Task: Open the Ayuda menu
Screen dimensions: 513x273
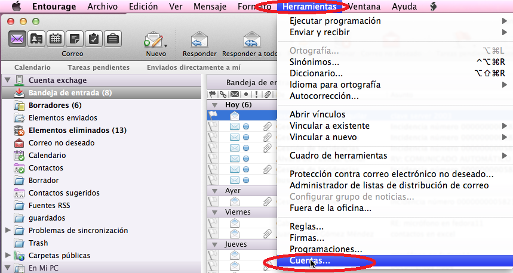Action: (404, 7)
